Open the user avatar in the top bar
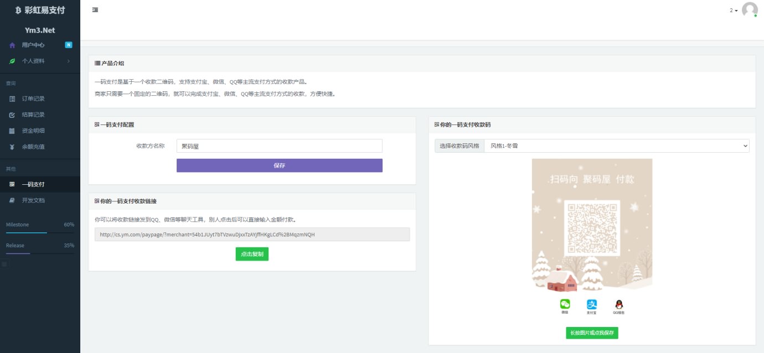 750,10
